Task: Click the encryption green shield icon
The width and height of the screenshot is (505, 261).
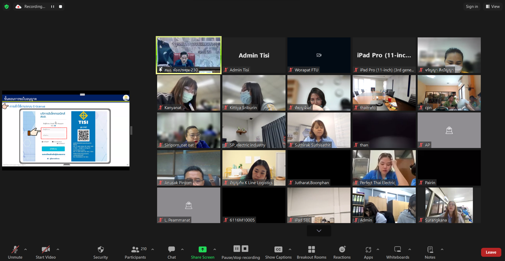Action: pos(6,6)
